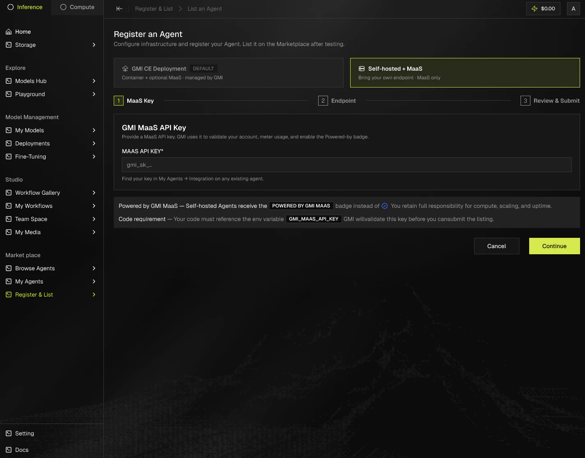Click the 'Find your key in My Agents' hint
The image size is (585, 458).
click(193, 179)
